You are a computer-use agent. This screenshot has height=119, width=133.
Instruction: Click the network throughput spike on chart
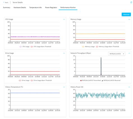point(101,65)
